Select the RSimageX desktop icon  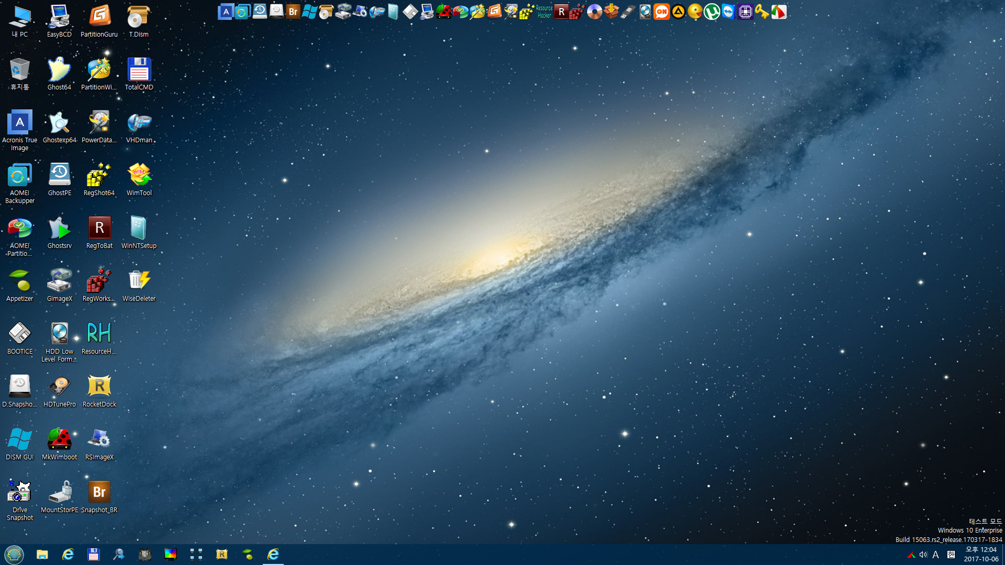pos(99,444)
